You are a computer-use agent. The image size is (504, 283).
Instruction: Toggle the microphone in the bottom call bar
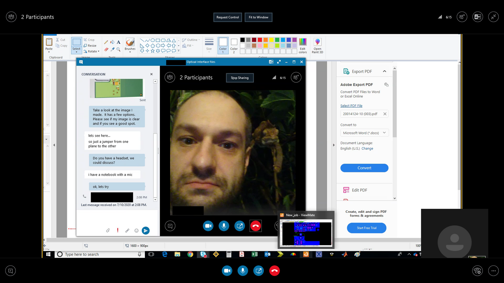click(243, 271)
